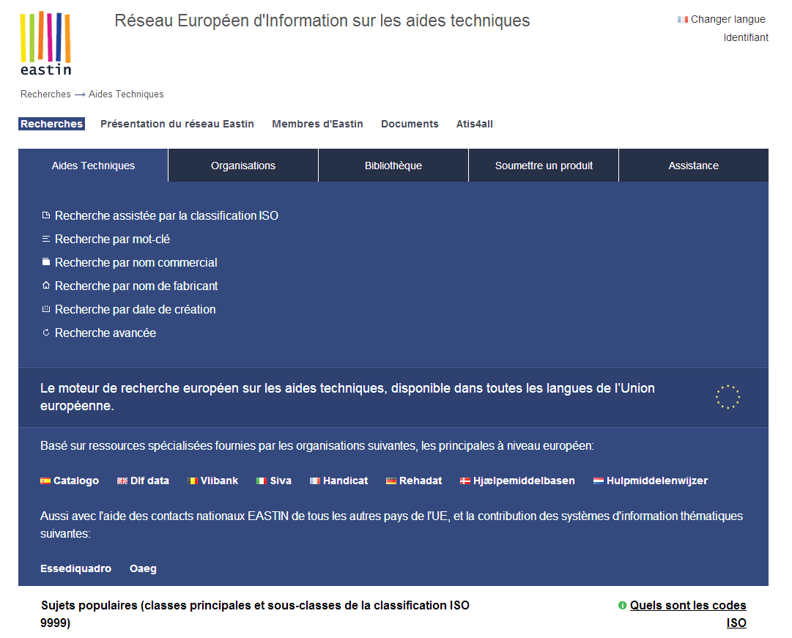Open the Documents menu item
Viewport: 792px width, 638px height.
410,124
